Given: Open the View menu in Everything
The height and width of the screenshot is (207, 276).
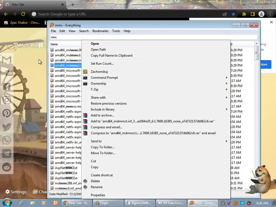Looking at the screenshot, I should pos(72,31).
